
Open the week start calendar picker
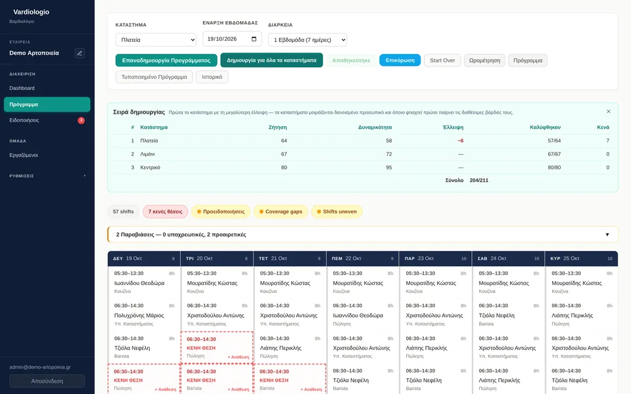[x=254, y=39]
